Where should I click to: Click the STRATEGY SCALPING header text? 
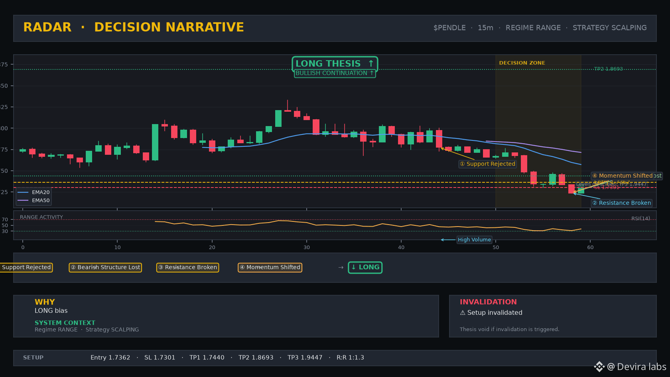tap(610, 28)
